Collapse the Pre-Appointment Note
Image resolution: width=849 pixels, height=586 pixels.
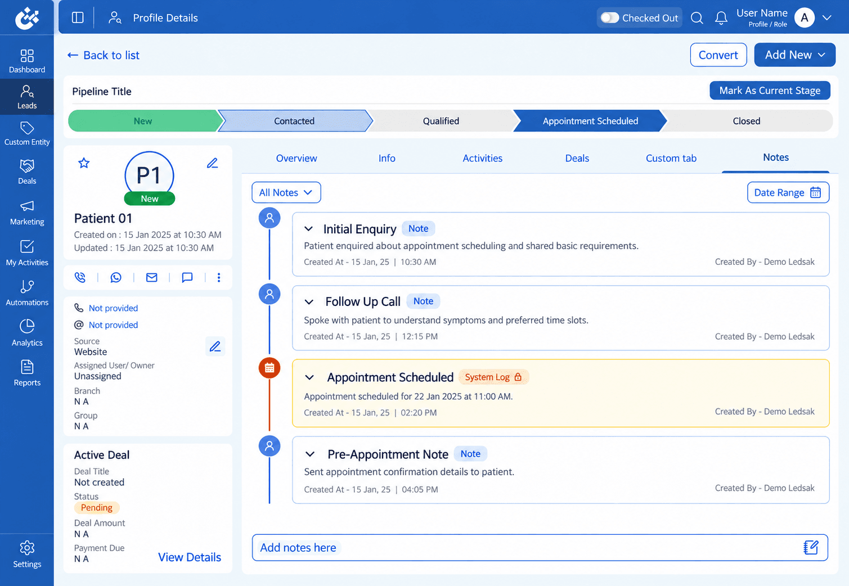[310, 454]
